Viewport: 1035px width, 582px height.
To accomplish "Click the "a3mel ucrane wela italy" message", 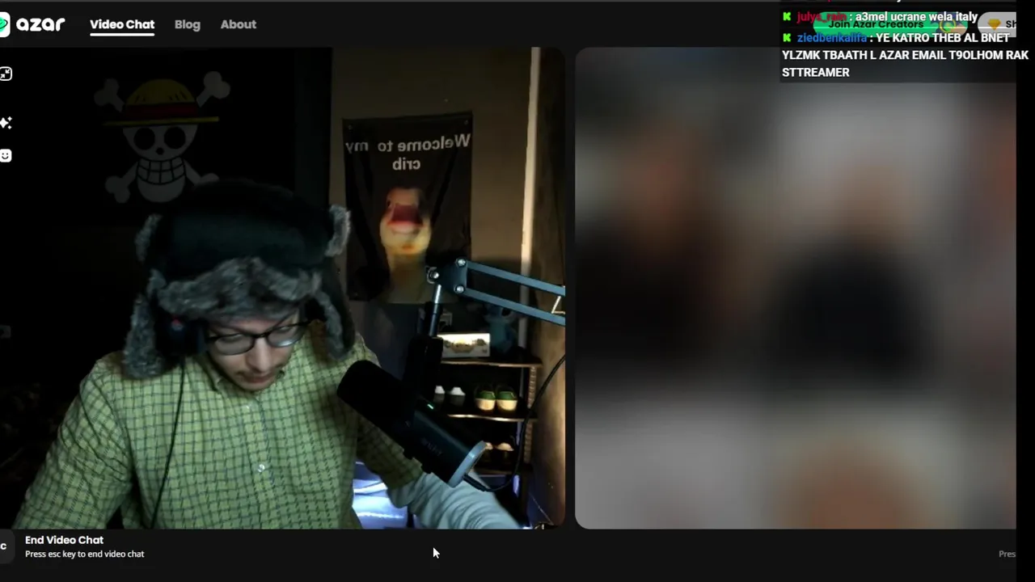I will 917,17.
